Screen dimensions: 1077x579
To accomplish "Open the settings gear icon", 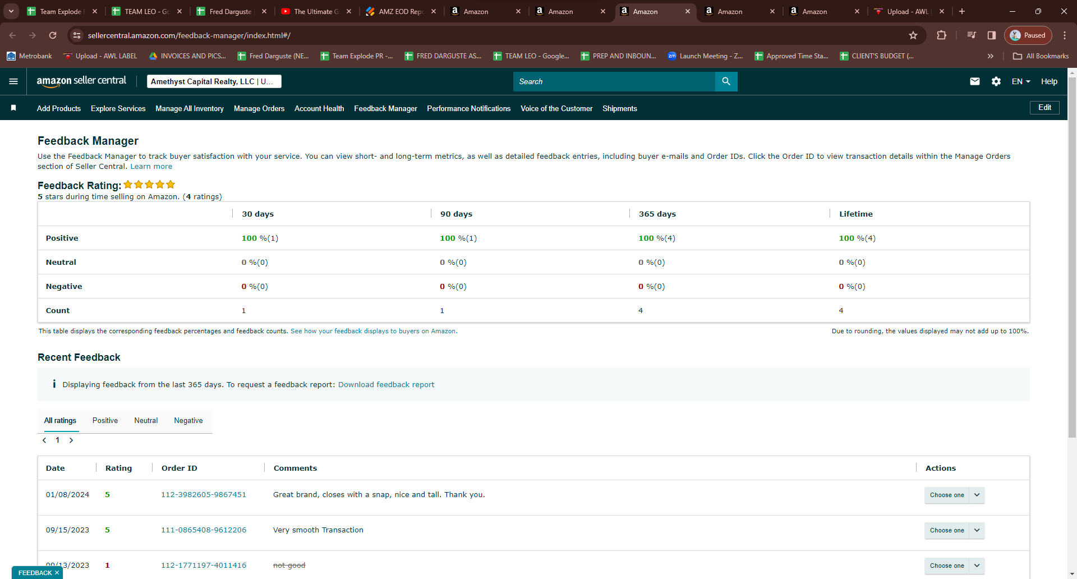I will click(996, 81).
